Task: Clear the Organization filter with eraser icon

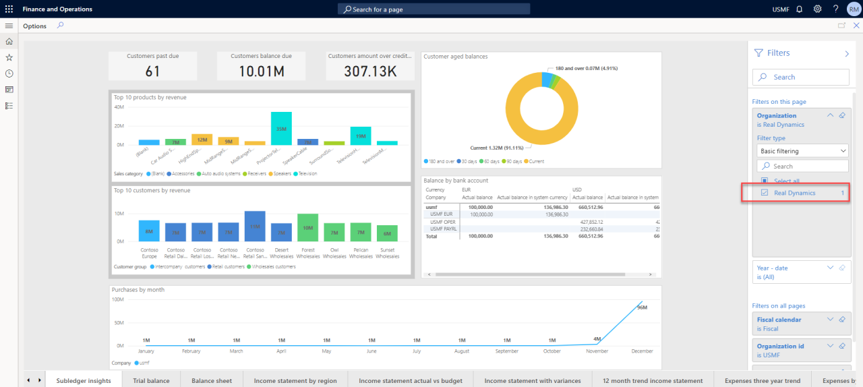Action: tap(841, 115)
